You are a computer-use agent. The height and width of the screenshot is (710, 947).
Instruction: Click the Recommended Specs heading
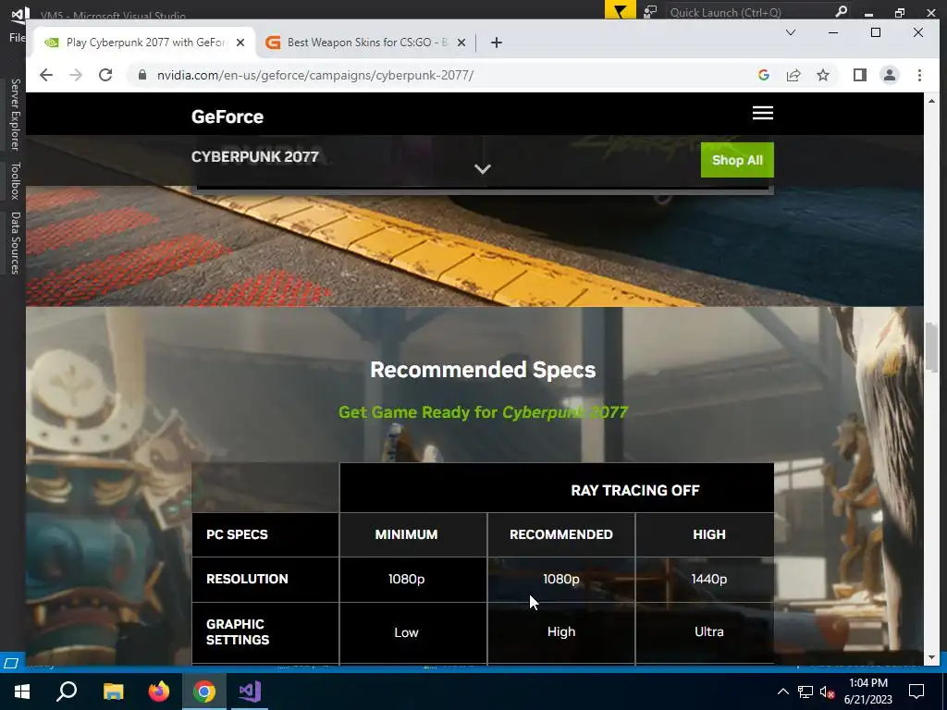point(483,370)
